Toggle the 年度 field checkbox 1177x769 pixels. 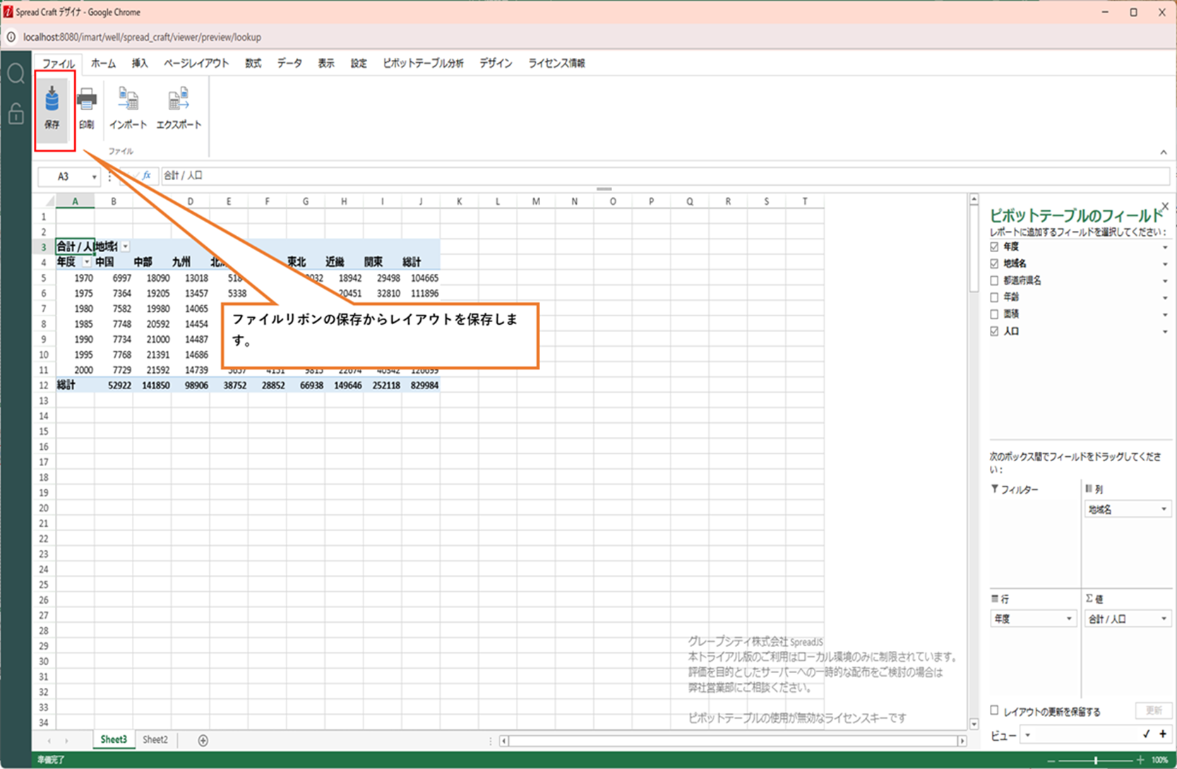[994, 247]
